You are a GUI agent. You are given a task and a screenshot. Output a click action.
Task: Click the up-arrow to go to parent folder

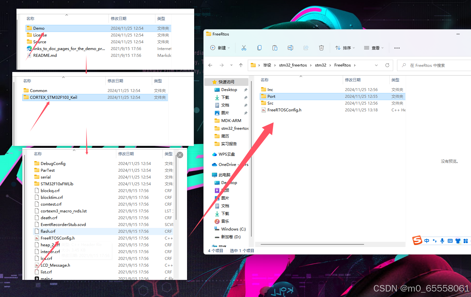241,65
